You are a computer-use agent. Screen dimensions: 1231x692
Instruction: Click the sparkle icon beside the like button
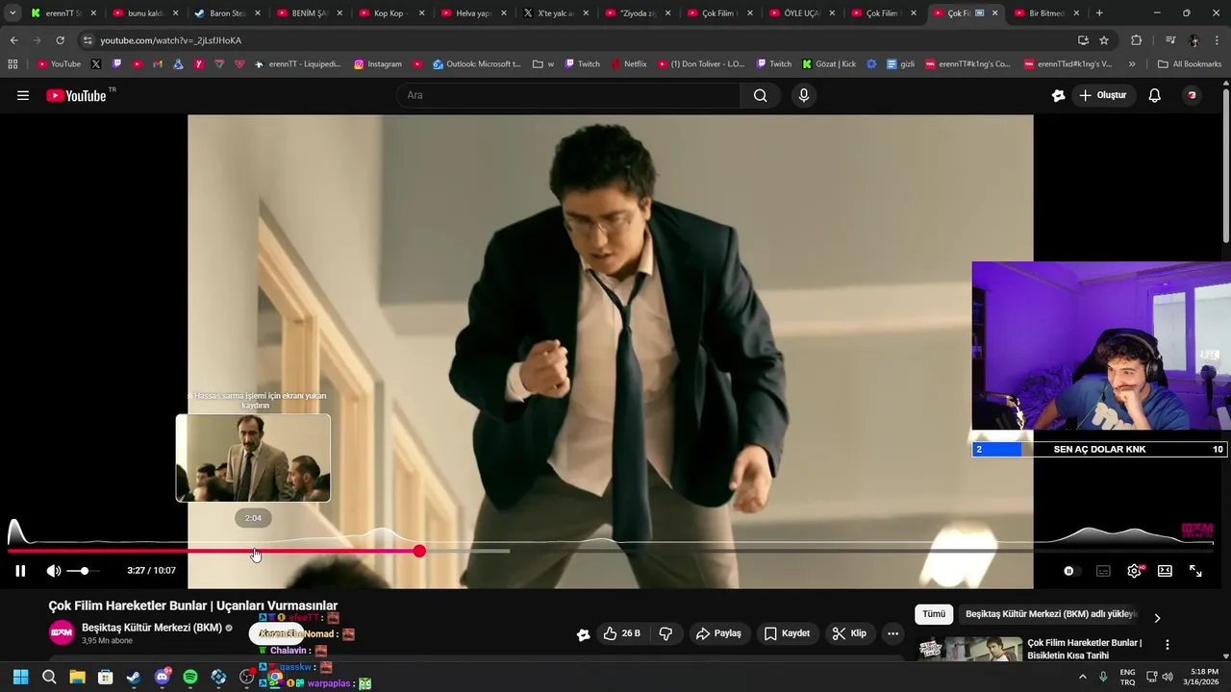[x=583, y=634]
